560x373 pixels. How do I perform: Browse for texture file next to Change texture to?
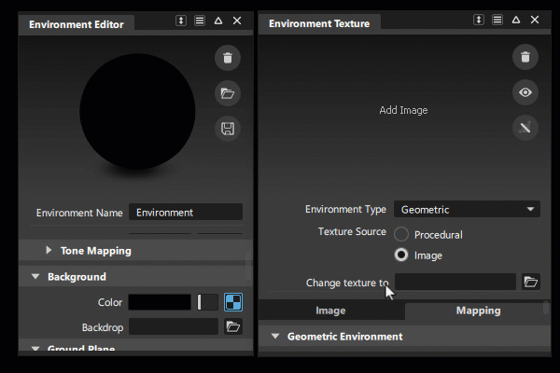click(x=531, y=282)
